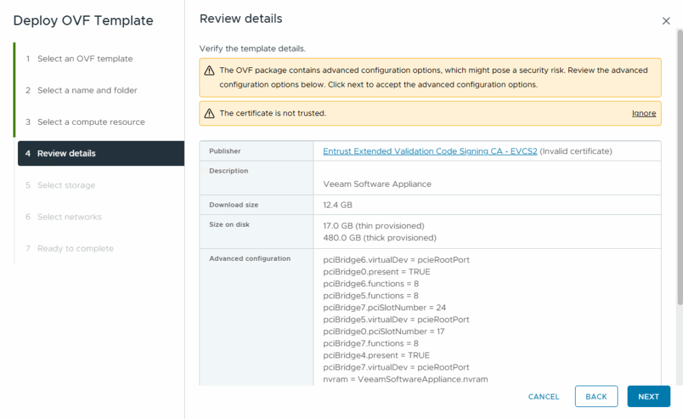Select the Advanced configuration row label

pyautogui.click(x=249, y=259)
